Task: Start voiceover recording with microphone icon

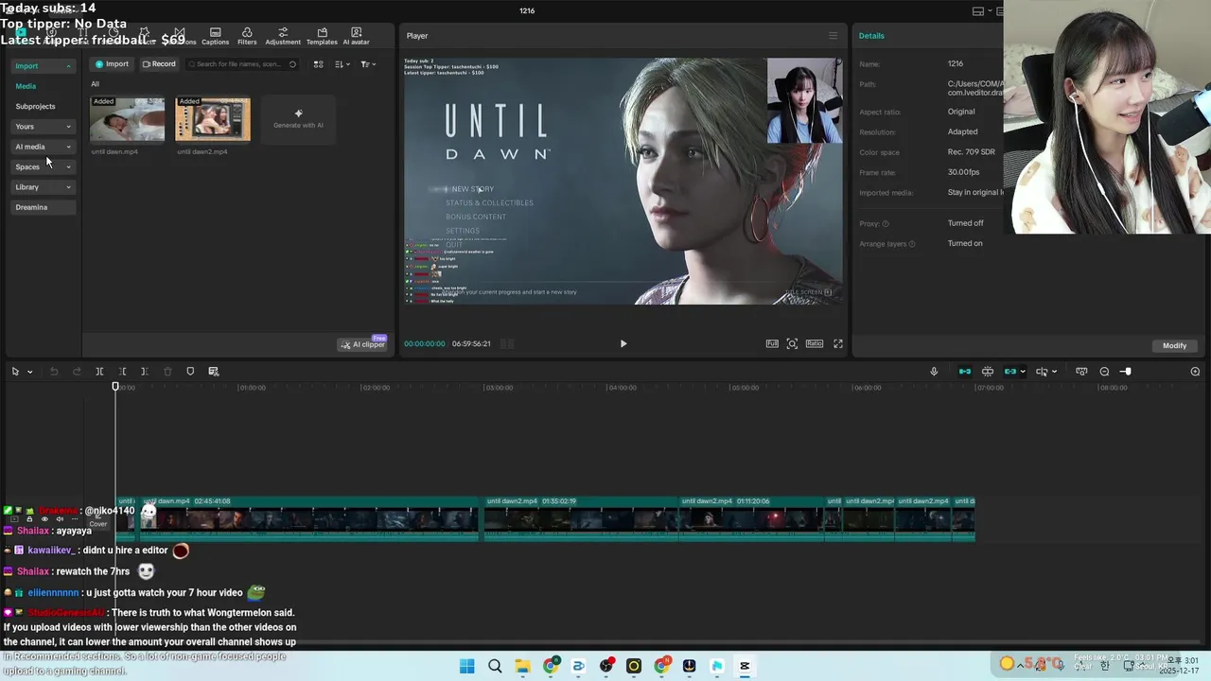Action: click(934, 372)
